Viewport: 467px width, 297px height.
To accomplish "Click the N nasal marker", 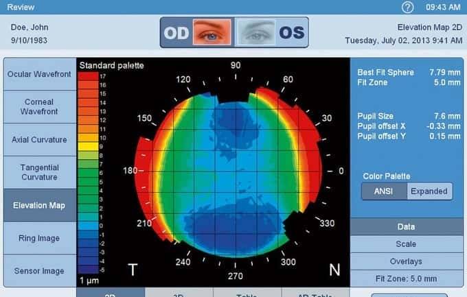I will tap(334, 270).
